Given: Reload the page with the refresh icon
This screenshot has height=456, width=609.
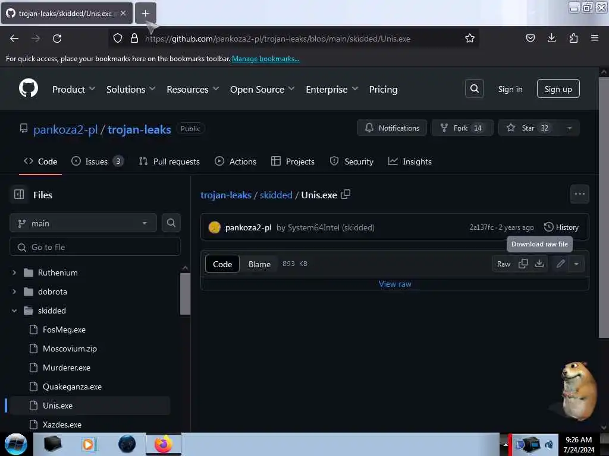Looking at the screenshot, I should (57, 39).
